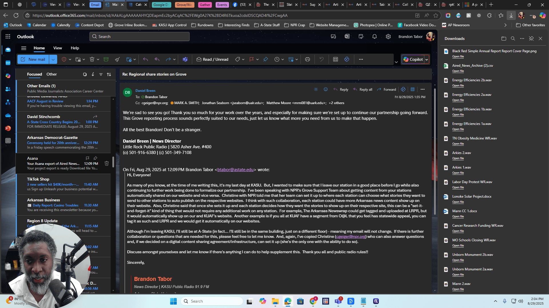Toggle light mode sun icon in message
The image size is (549, 308).
coord(316,89)
